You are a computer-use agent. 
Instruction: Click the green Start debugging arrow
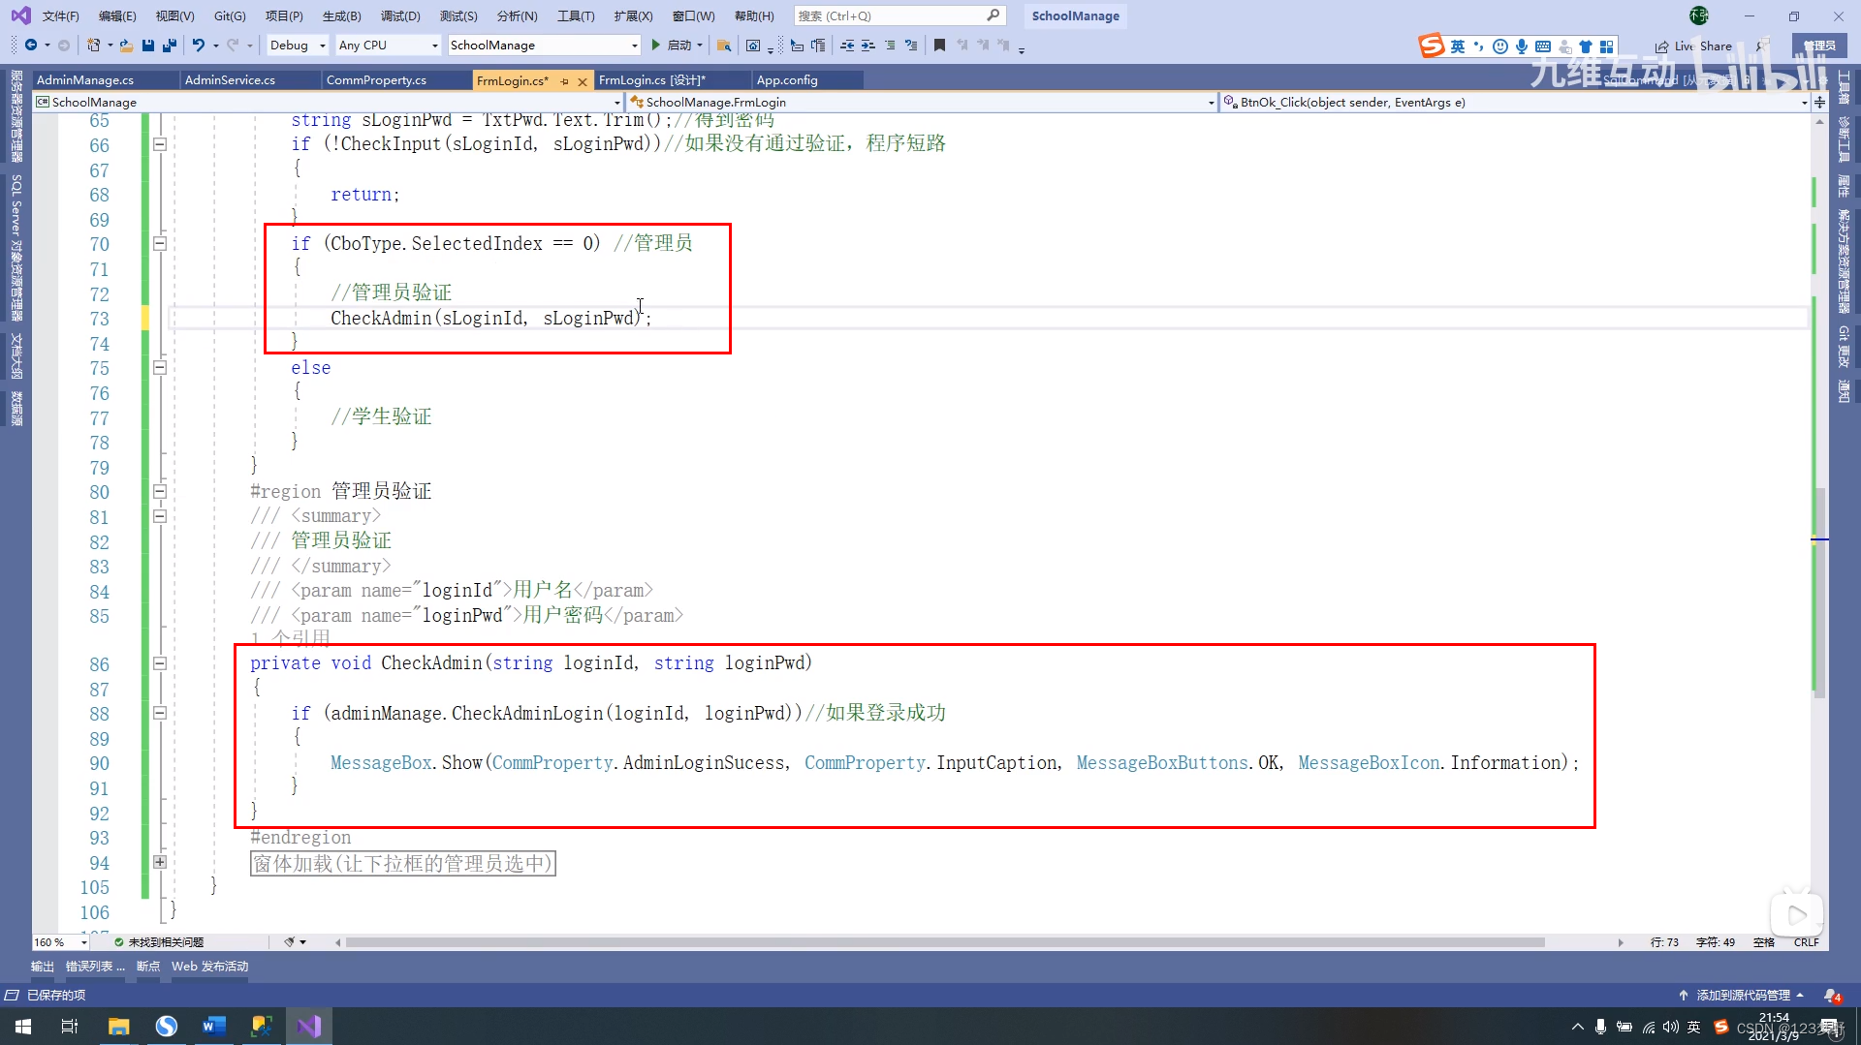(656, 45)
